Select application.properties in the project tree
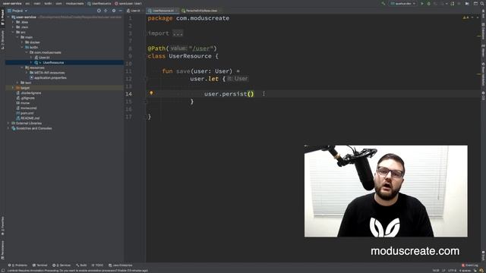486x273 pixels. 50,77
